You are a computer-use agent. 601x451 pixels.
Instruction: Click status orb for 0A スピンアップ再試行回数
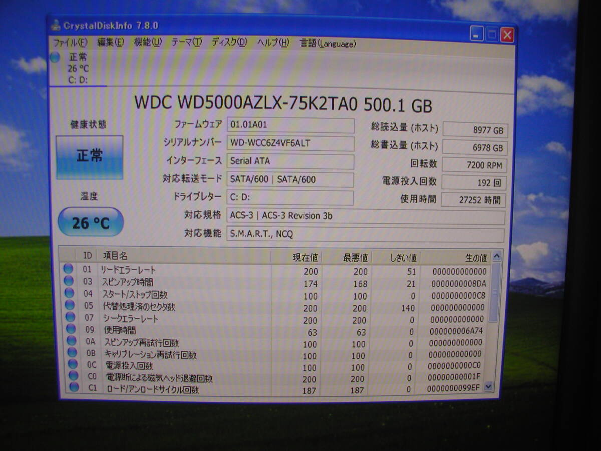coord(71,341)
